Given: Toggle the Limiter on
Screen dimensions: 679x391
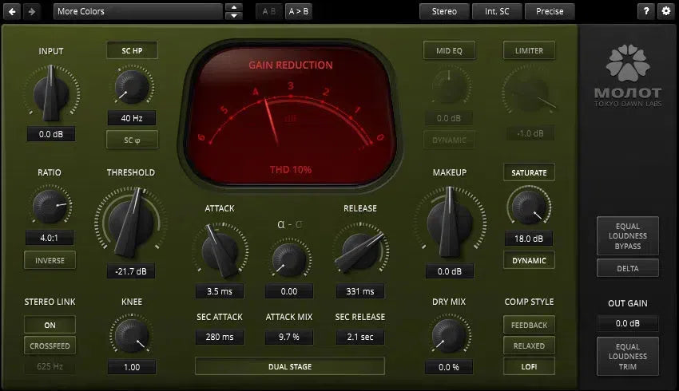Looking at the screenshot, I should click(528, 50).
